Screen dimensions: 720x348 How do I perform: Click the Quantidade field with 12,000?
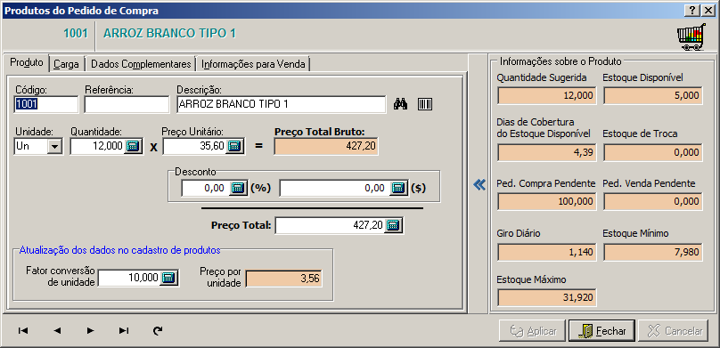(x=97, y=146)
